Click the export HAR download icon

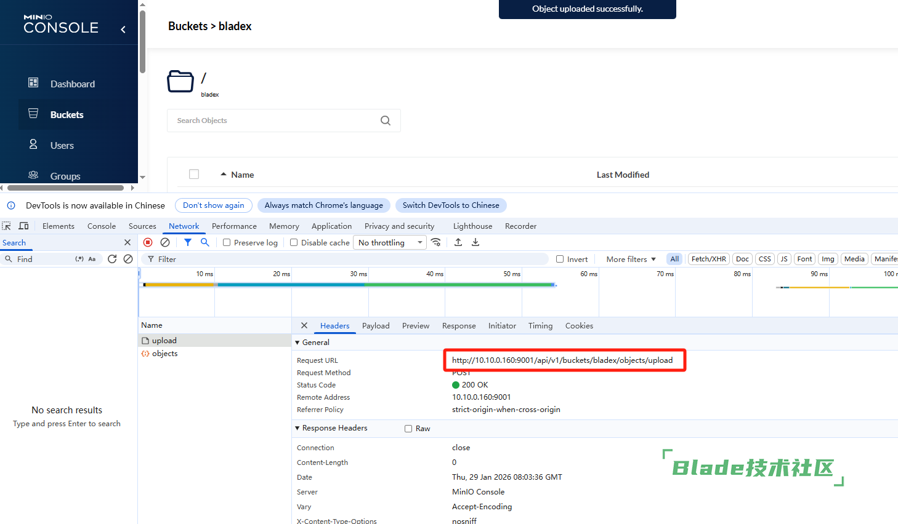(x=475, y=242)
